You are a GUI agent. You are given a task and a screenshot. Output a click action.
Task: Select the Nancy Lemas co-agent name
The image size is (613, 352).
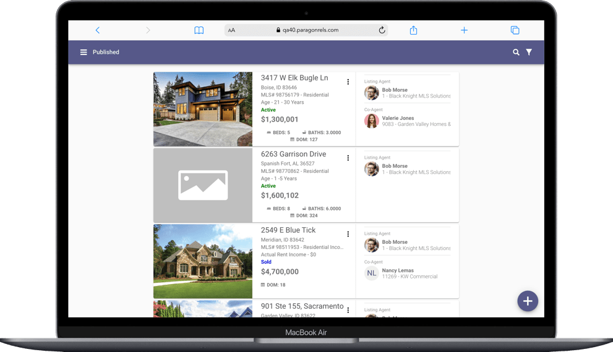(398, 270)
